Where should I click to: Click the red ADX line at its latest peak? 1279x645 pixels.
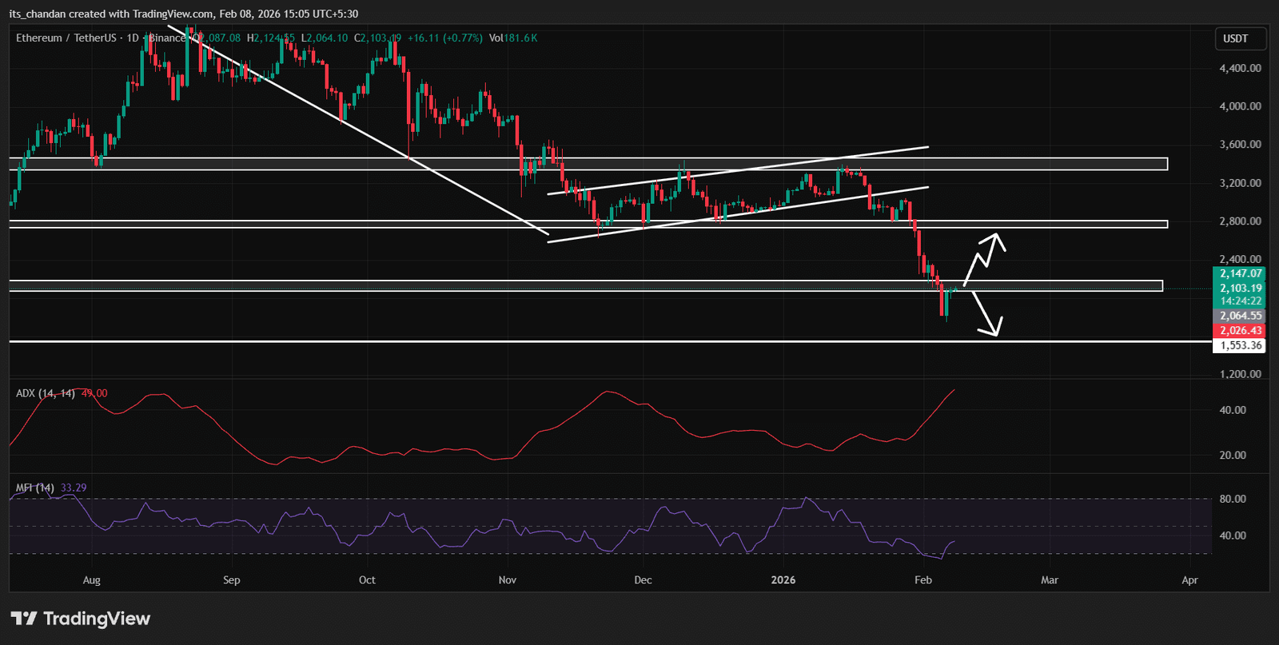pyautogui.click(x=954, y=391)
